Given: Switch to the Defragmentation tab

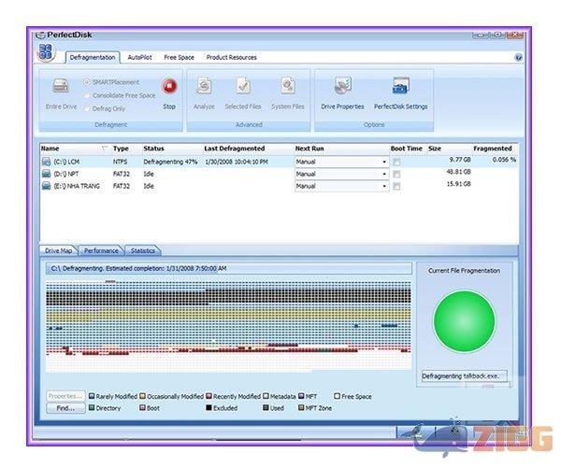Looking at the screenshot, I should 93,57.
